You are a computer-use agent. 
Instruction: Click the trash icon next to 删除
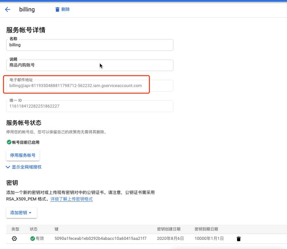point(57,9)
